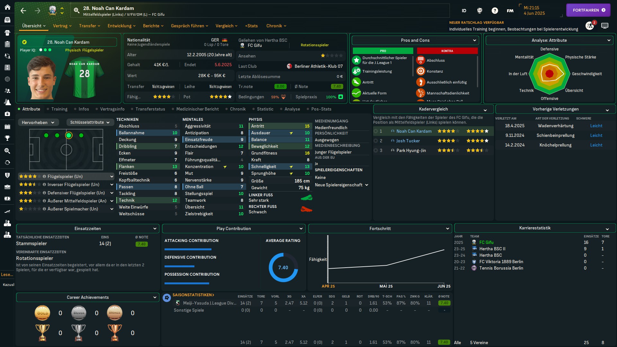Click the back navigation arrow

point(23,11)
